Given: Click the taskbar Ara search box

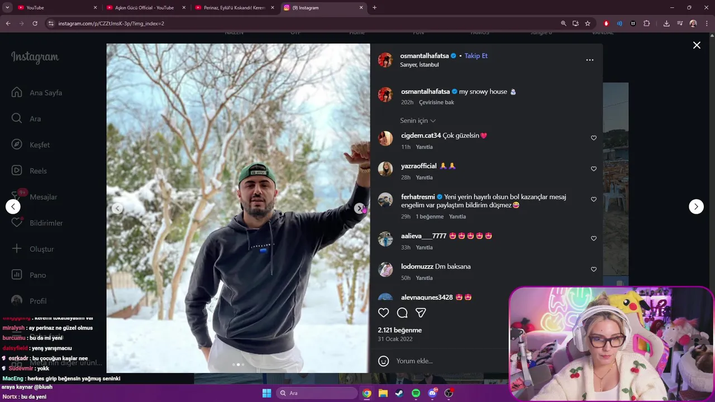Looking at the screenshot, I should pyautogui.click(x=317, y=393).
